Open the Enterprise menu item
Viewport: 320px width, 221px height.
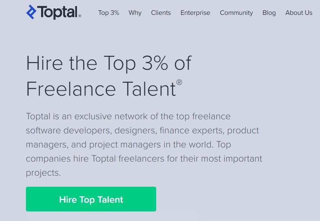pyautogui.click(x=195, y=13)
